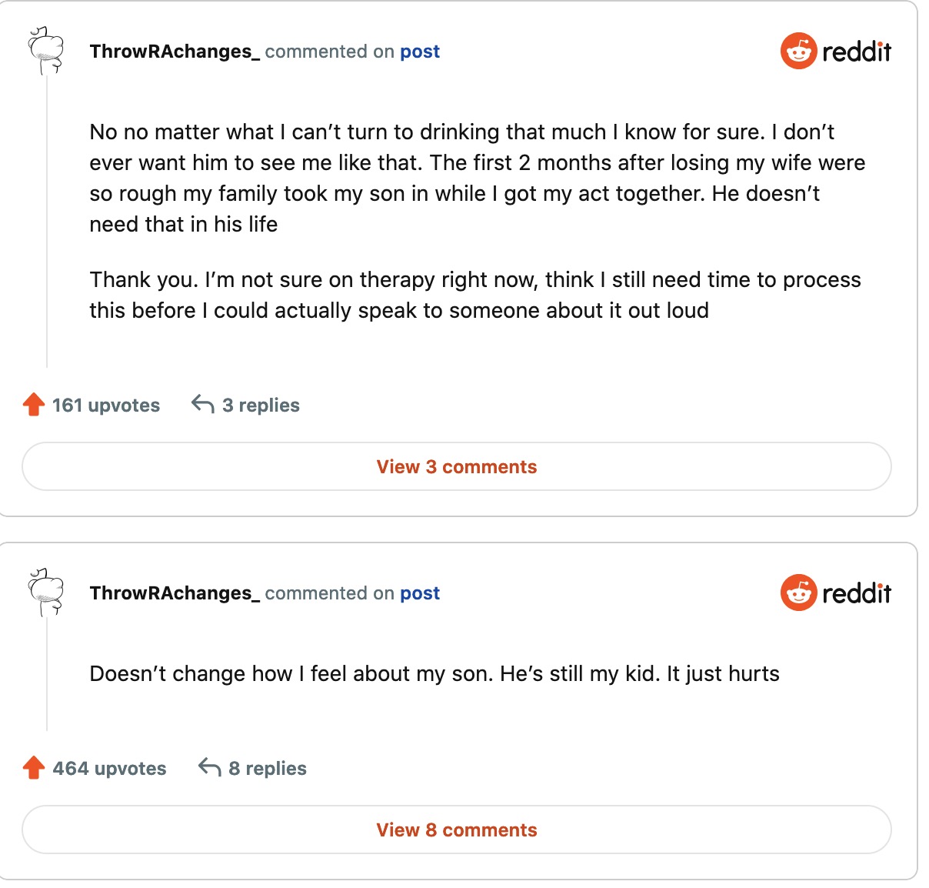Click the upvote arrow beside 161 upvotes
The width and height of the screenshot is (929, 888).
pyautogui.click(x=34, y=405)
